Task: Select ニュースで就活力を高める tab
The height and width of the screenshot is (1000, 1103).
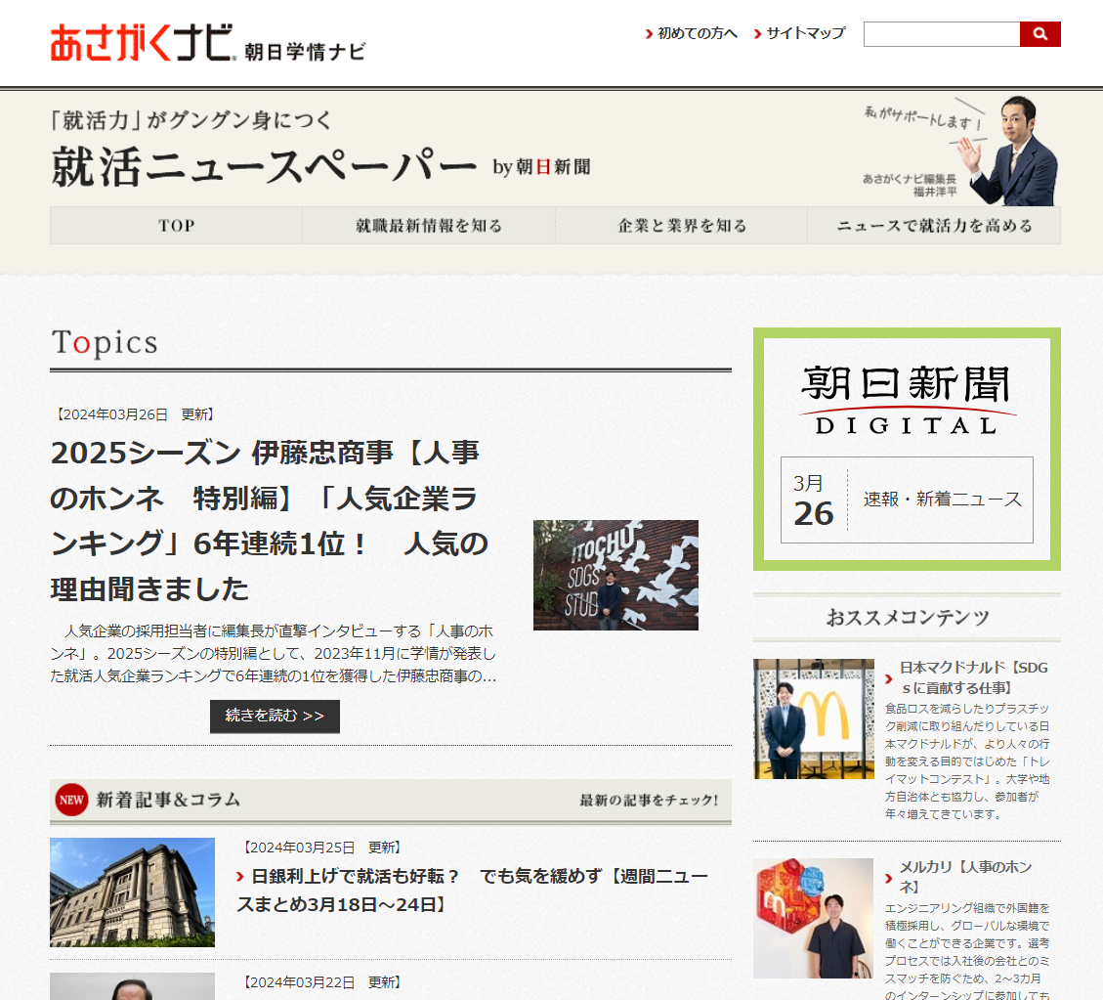Action: click(x=933, y=226)
